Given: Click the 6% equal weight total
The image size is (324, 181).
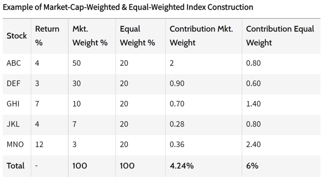Looking at the screenshot, I should click(252, 166).
